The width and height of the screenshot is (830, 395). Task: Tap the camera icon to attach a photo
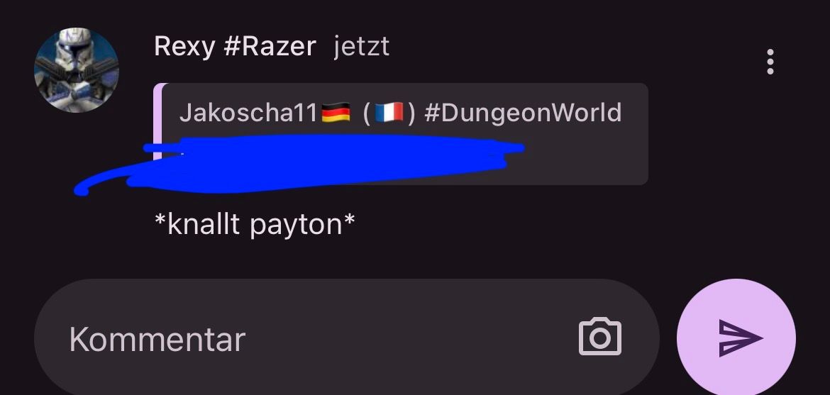click(599, 337)
